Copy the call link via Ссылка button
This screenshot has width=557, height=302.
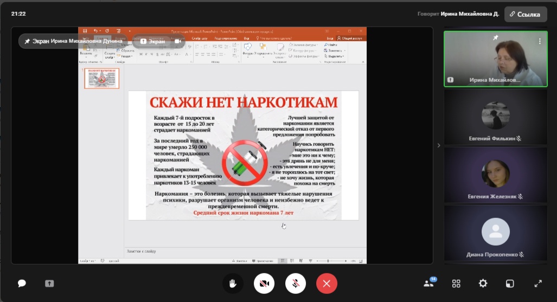(526, 14)
